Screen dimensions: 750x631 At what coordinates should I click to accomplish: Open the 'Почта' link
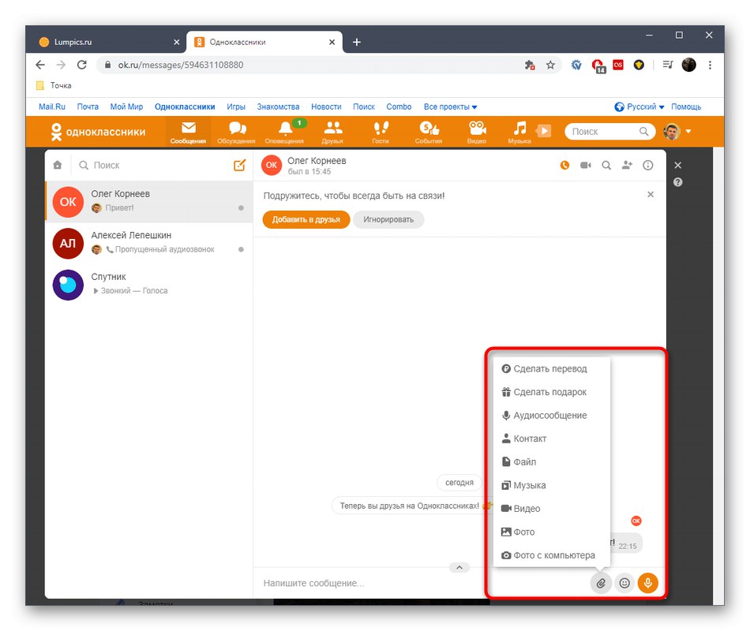pos(88,106)
